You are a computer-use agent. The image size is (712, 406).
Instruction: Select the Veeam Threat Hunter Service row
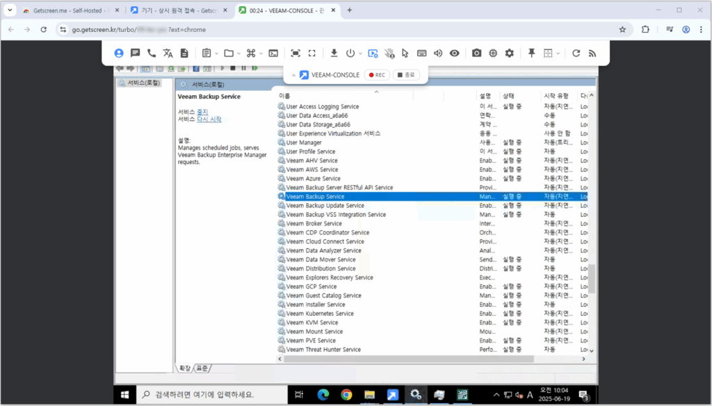coord(432,350)
